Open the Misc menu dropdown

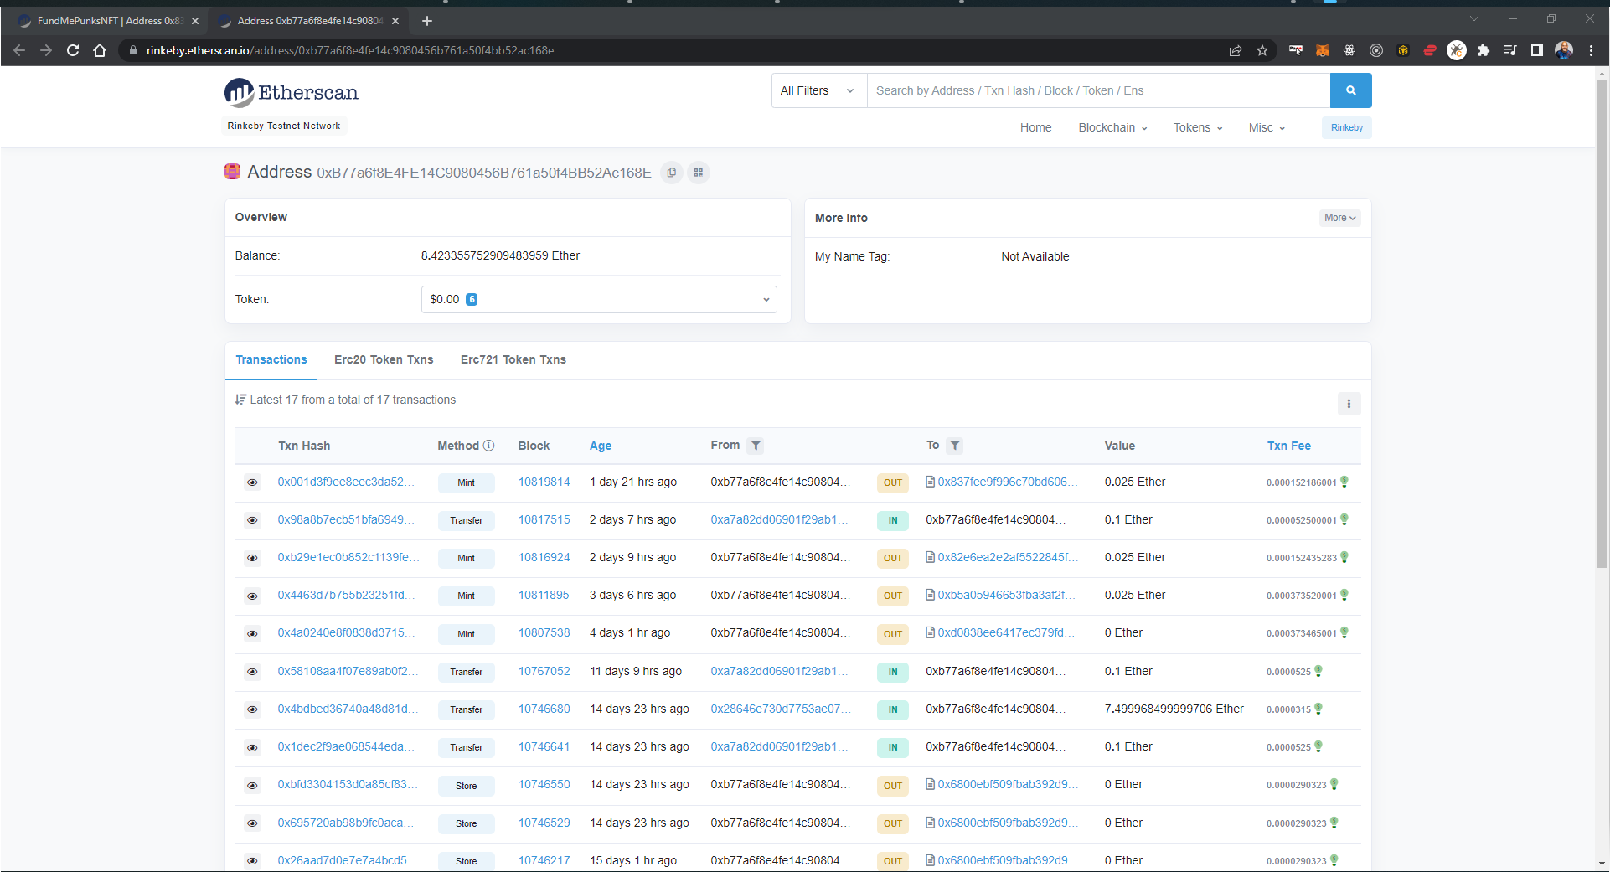point(1267,127)
